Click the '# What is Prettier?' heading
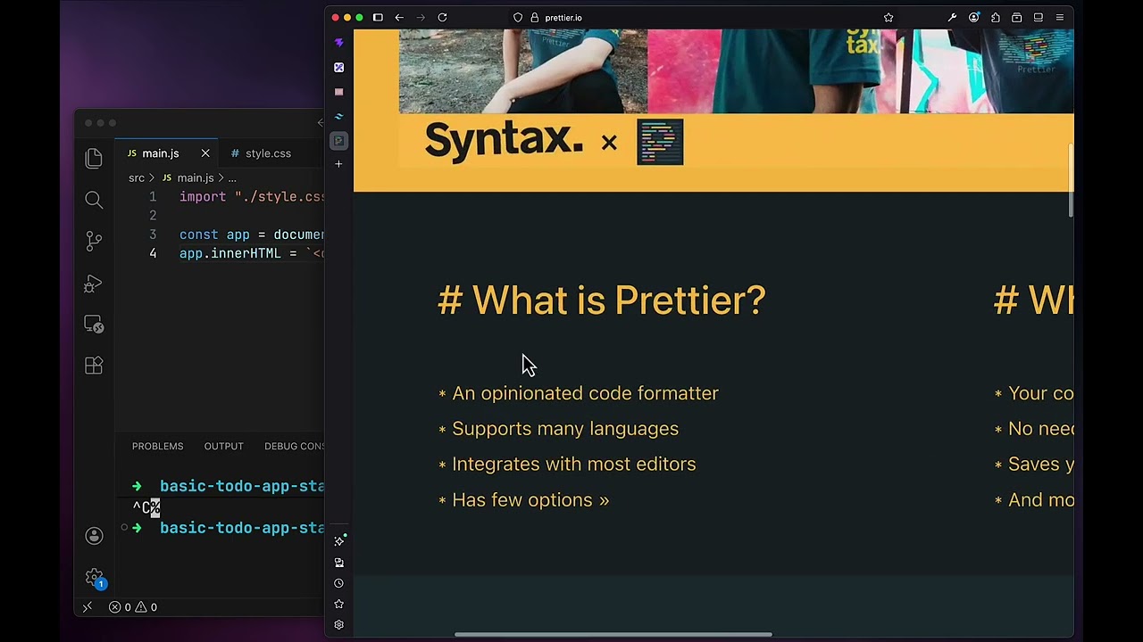The image size is (1143, 642). (x=602, y=300)
